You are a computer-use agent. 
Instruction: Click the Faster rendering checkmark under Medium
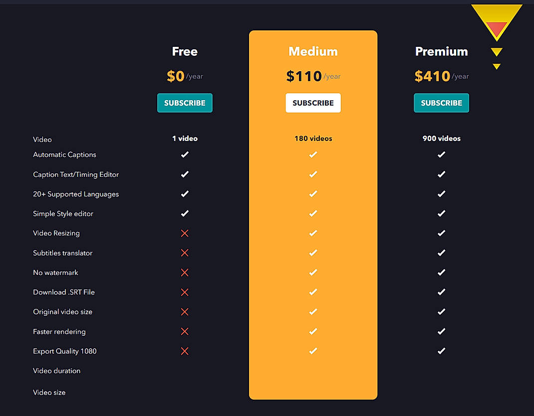(313, 331)
